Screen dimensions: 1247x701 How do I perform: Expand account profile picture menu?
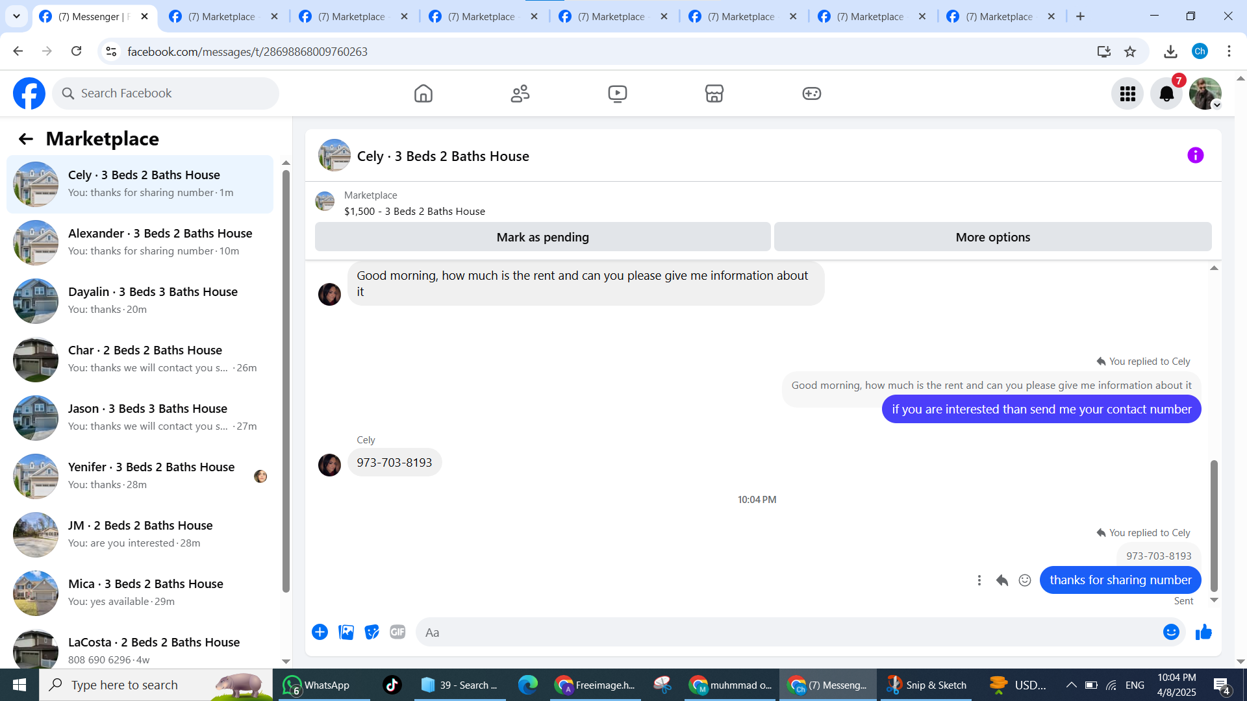[1205, 94]
